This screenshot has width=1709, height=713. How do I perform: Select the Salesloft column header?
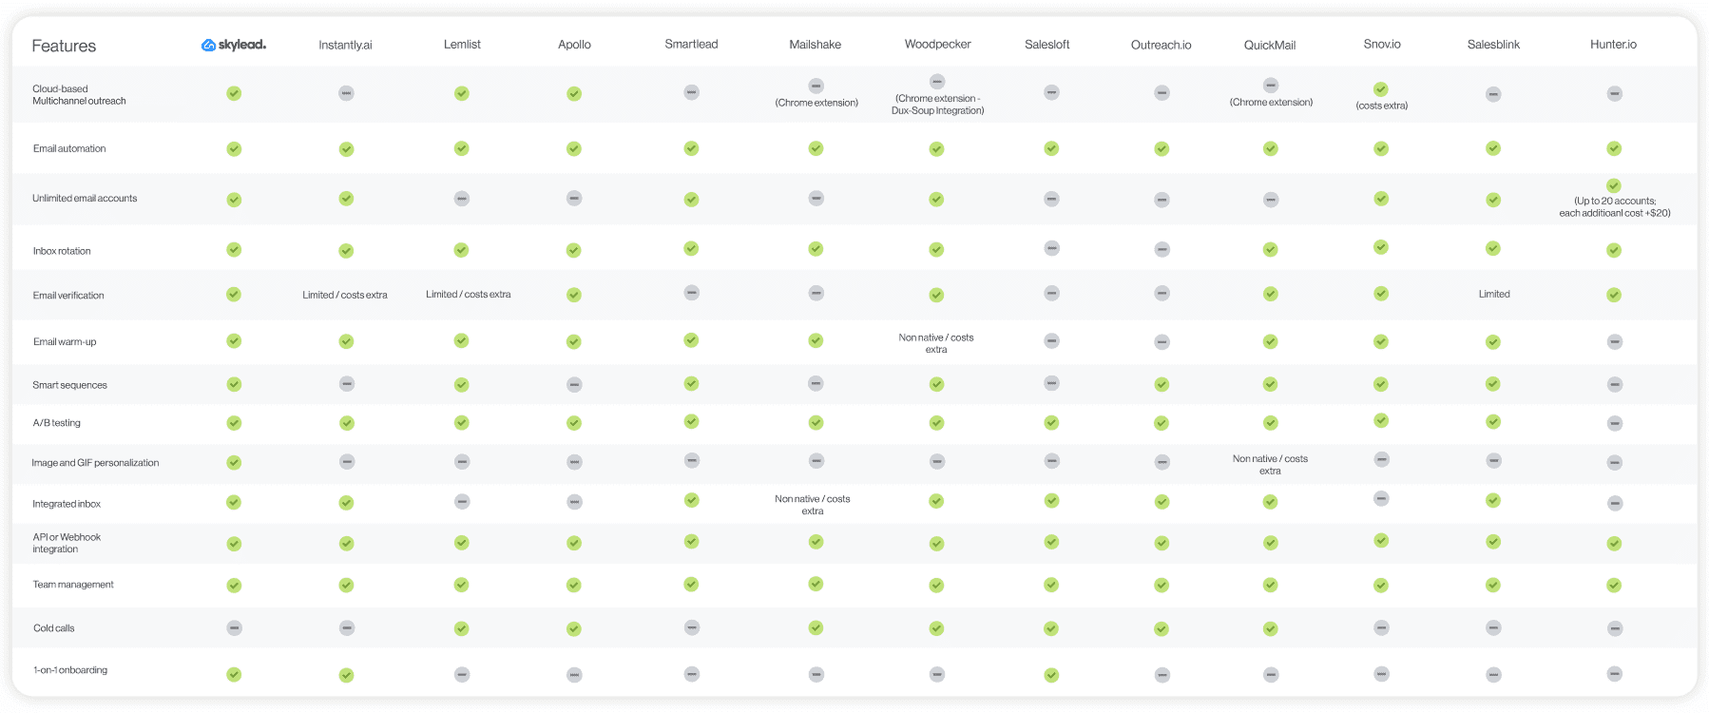pos(1047,45)
